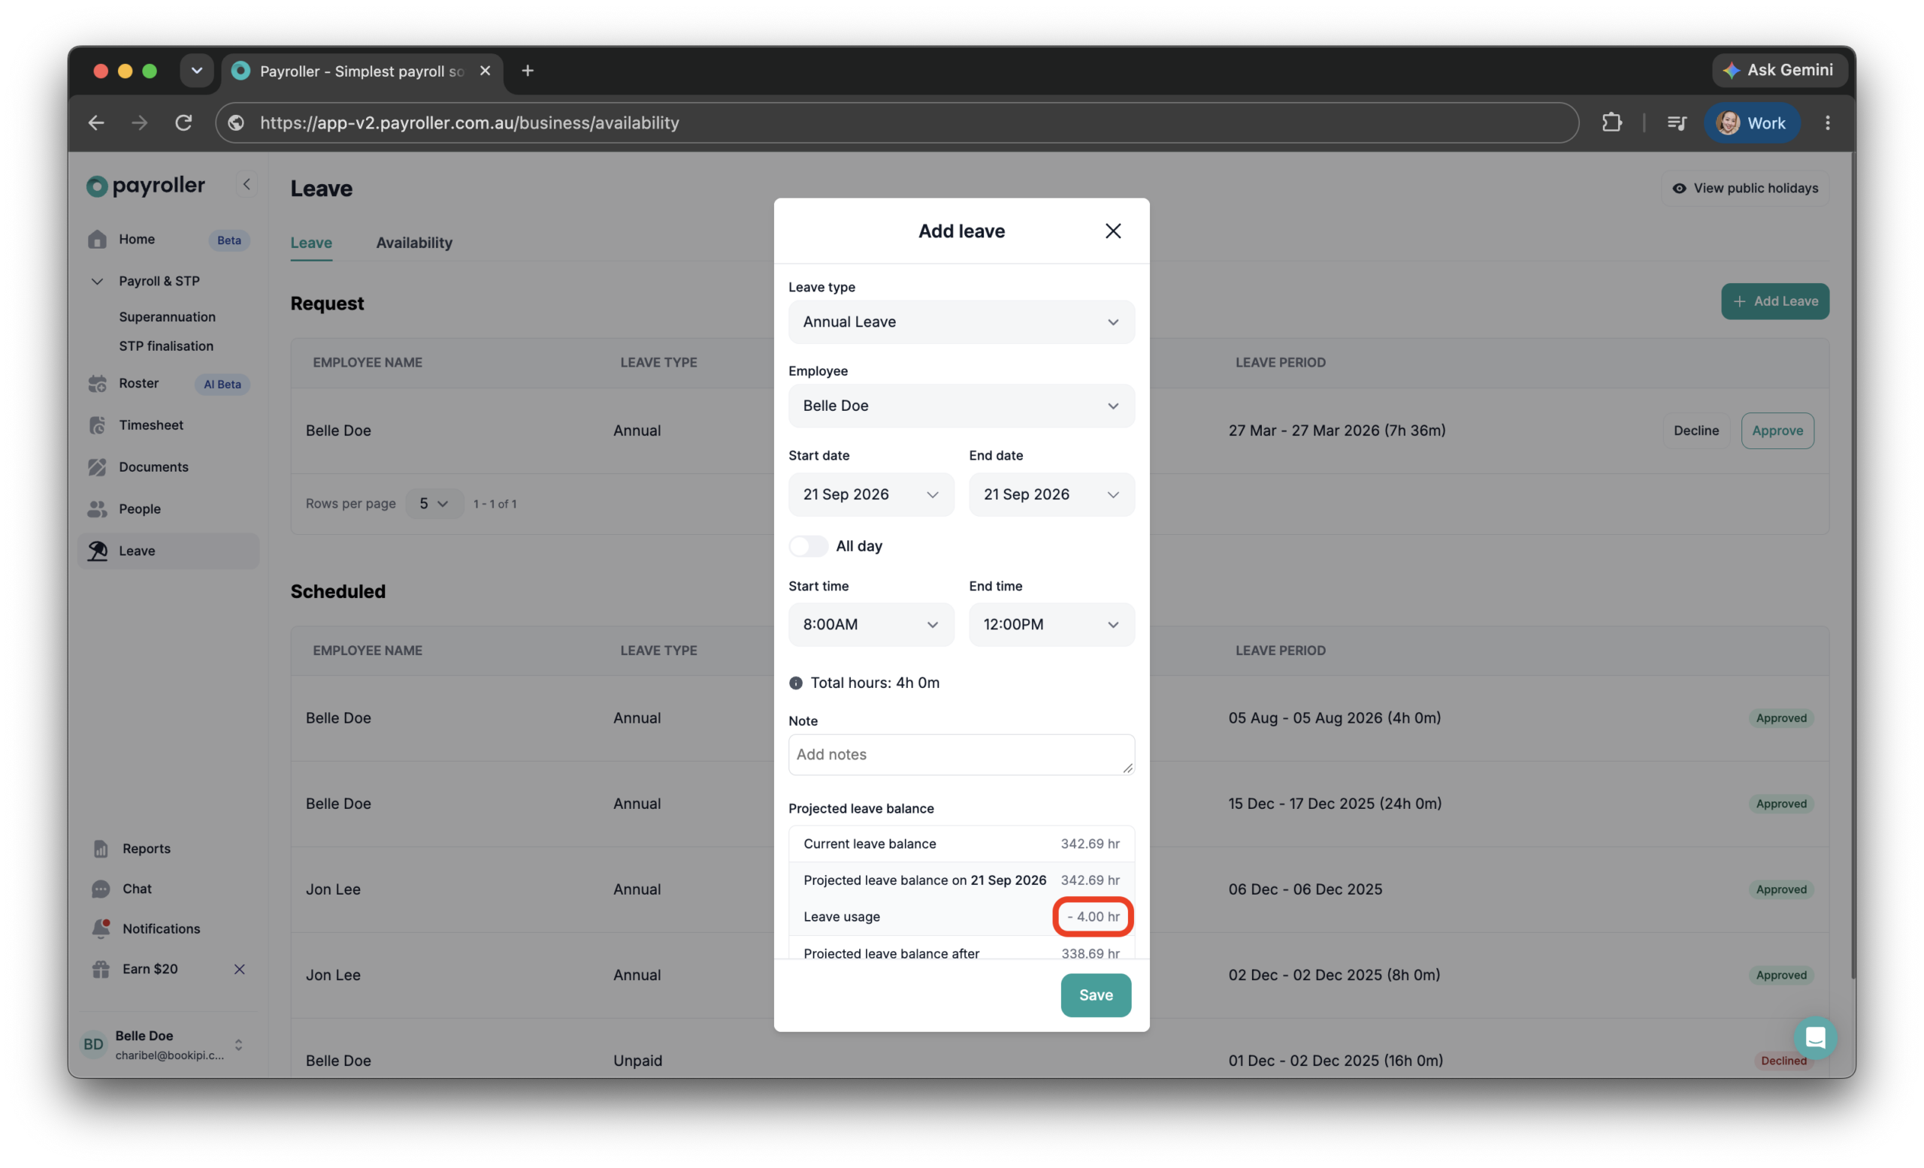The height and width of the screenshot is (1168, 1924).
Task: Click the Add Leave button
Action: [1774, 301]
